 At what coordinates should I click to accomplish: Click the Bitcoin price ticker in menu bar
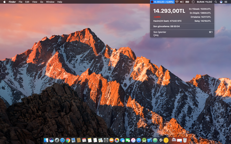162,2
